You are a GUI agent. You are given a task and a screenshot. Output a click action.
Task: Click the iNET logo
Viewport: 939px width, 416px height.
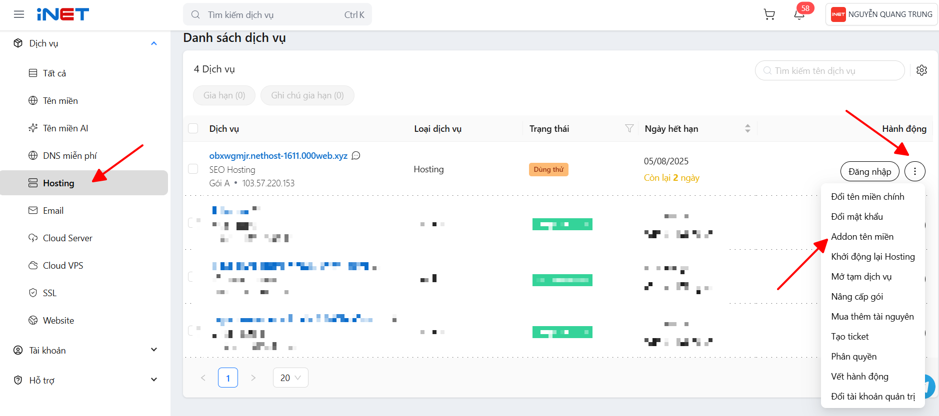pos(63,14)
